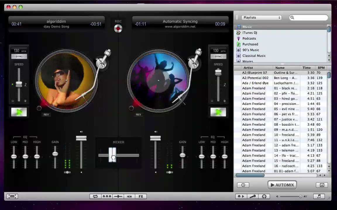337x210 pixels.
Task: Open the clock history button beside AUTOMIX
Action: tap(243, 185)
